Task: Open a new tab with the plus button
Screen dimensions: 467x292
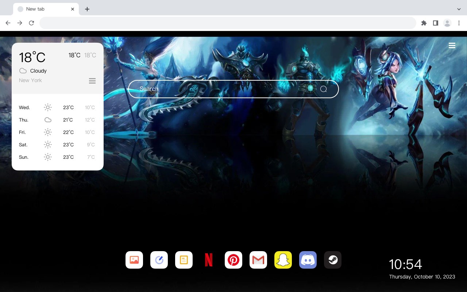Action: point(87,9)
